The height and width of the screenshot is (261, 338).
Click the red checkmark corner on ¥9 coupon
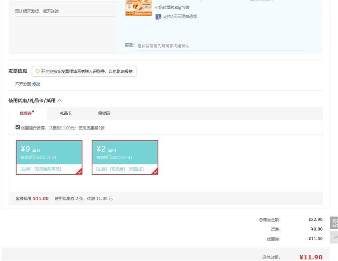[79, 172]
